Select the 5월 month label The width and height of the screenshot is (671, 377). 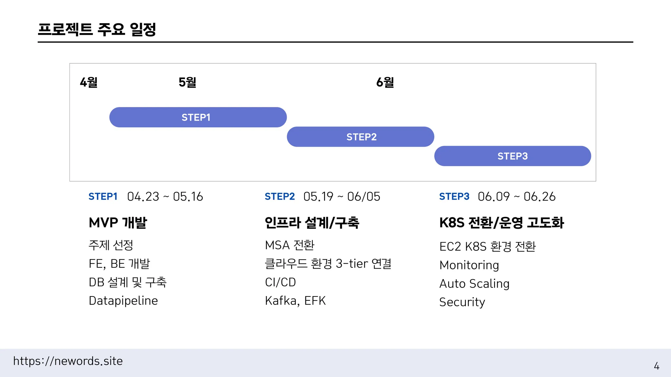(x=187, y=82)
